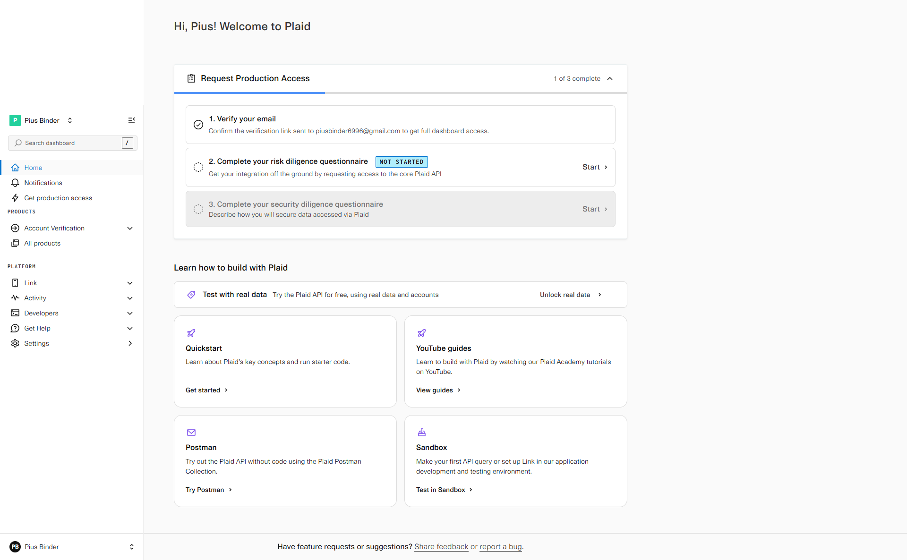The height and width of the screenshot is (560, 907).
Task: Click the Sandbox card title
Action: 431,448
